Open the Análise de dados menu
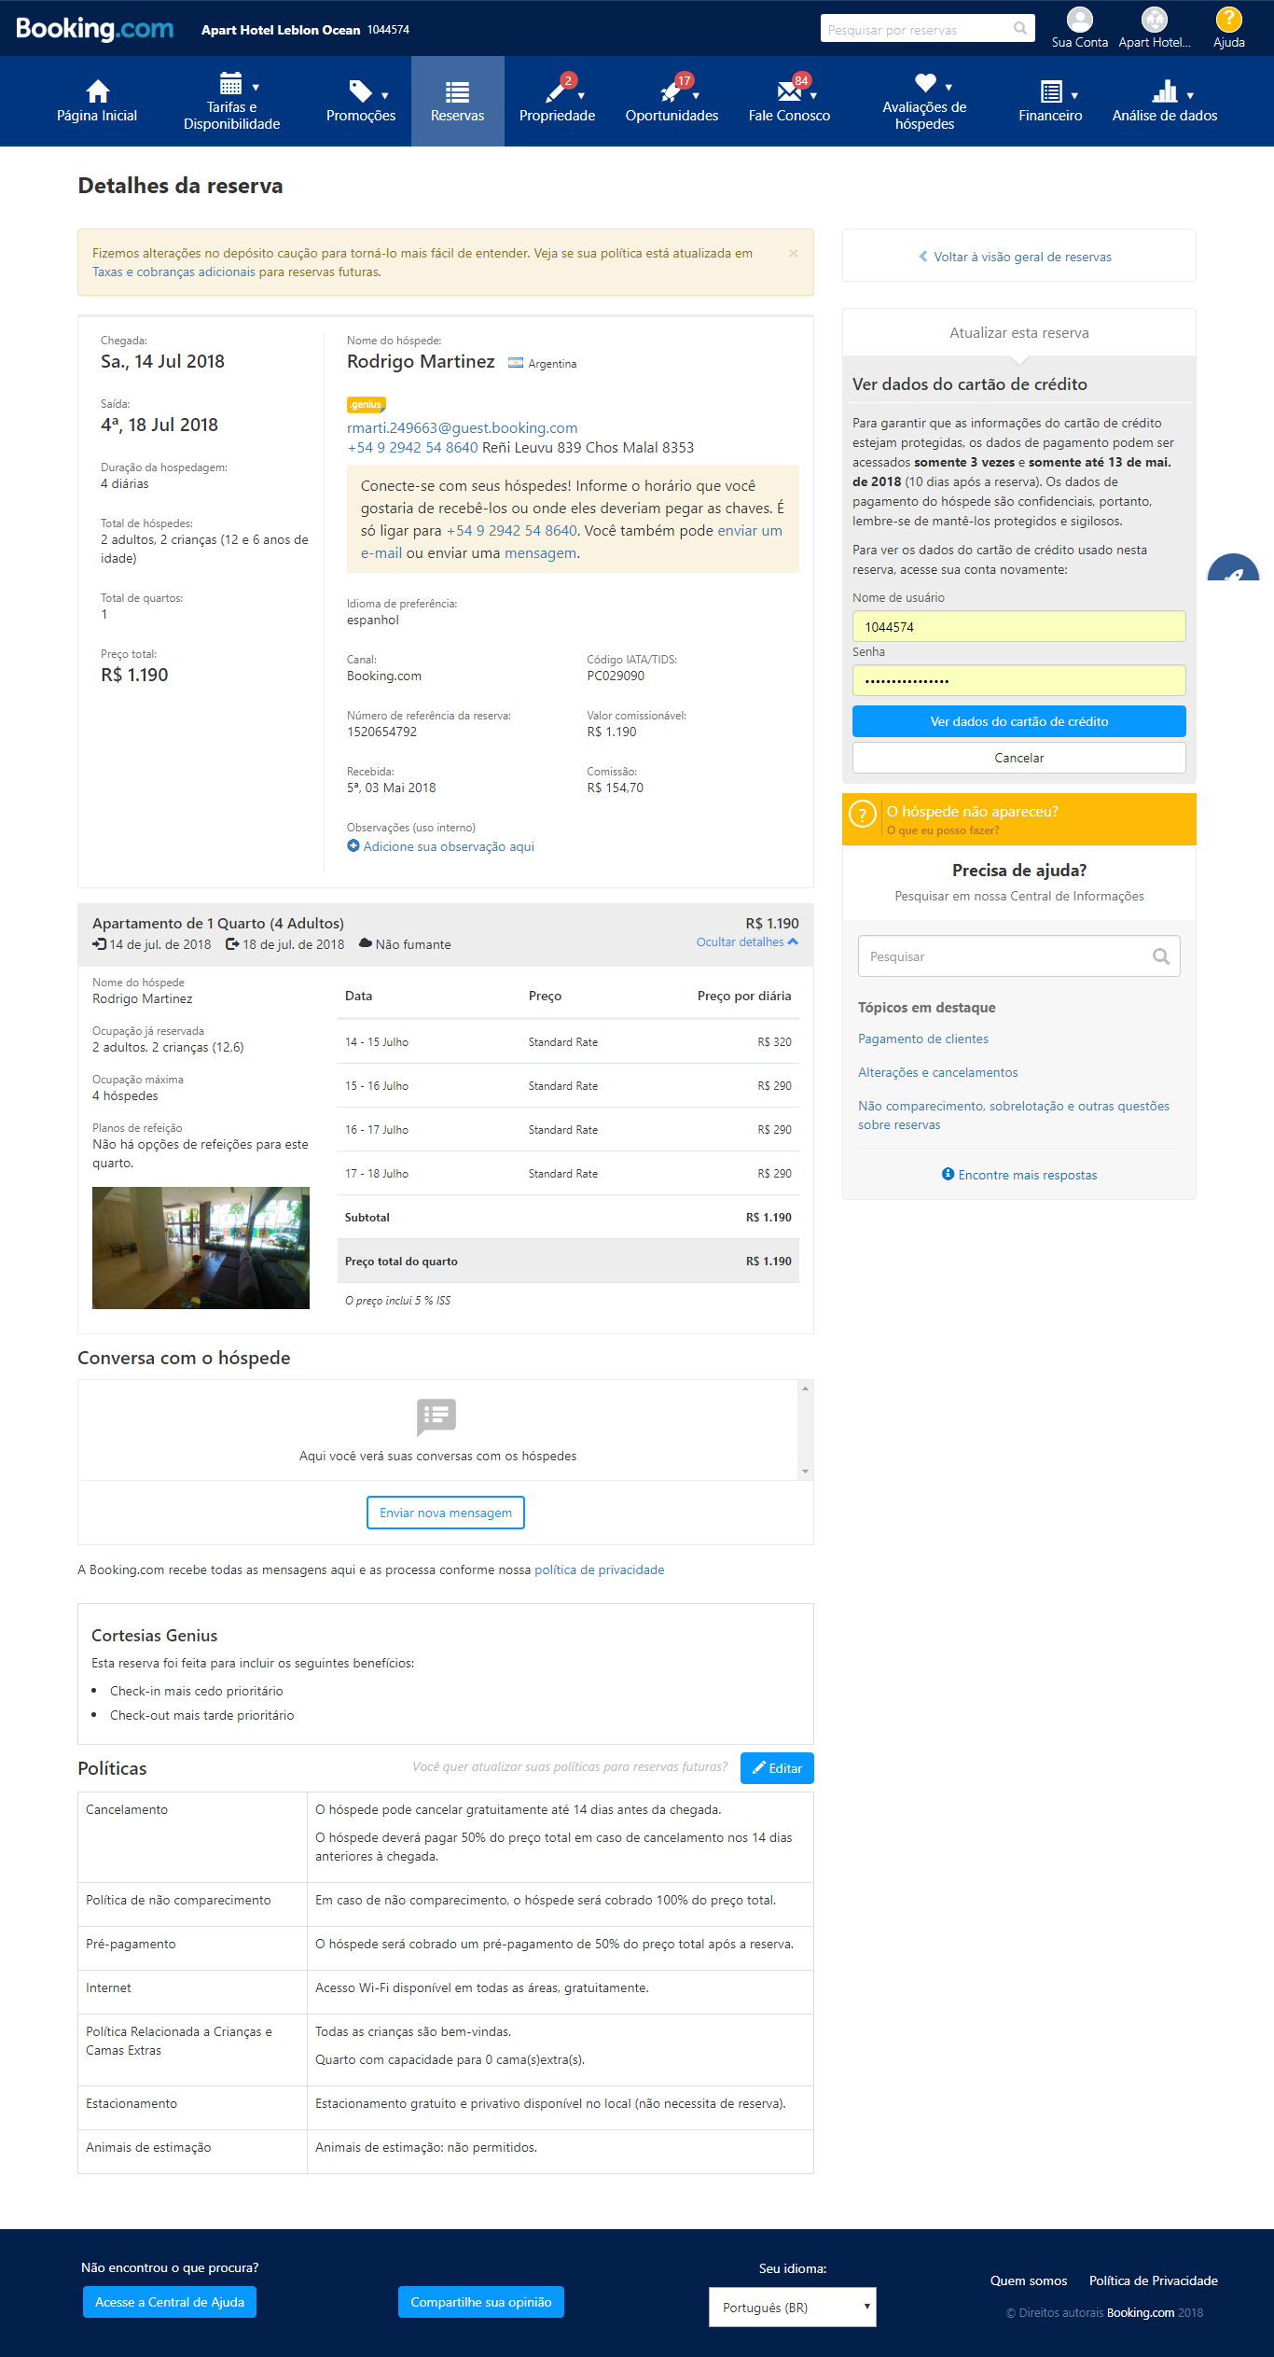Viewport: 1274px width, 2357px height. point(1165,101)
